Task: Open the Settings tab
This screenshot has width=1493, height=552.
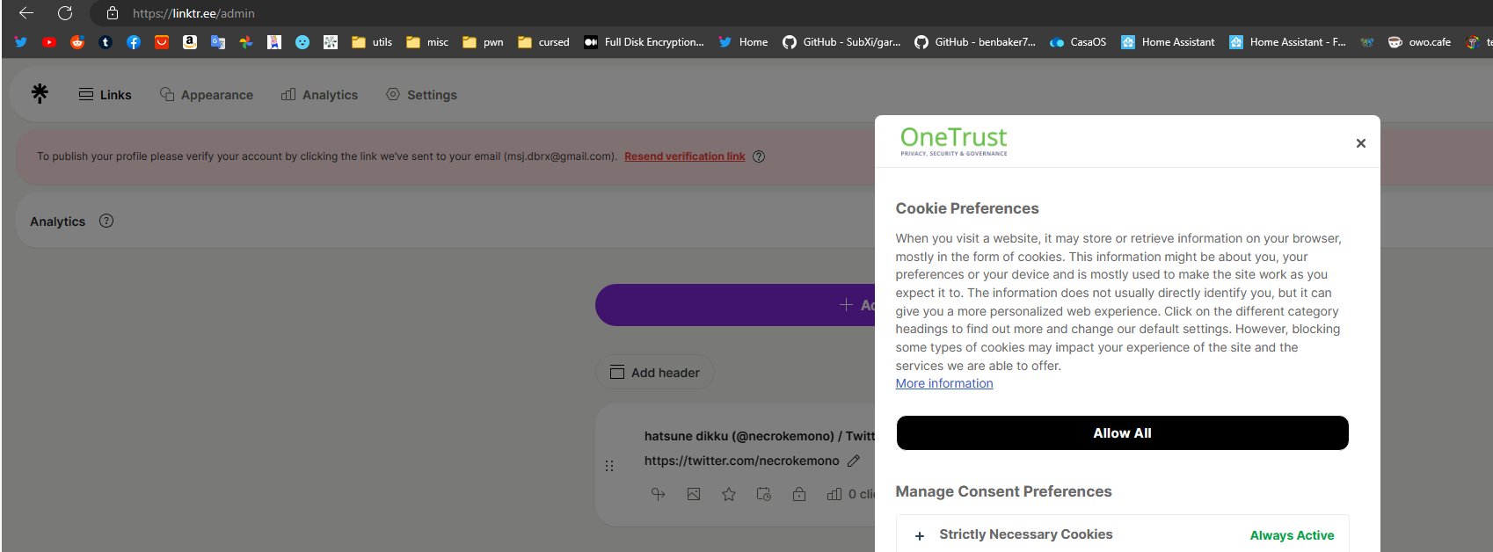Action: pos(422,95)
